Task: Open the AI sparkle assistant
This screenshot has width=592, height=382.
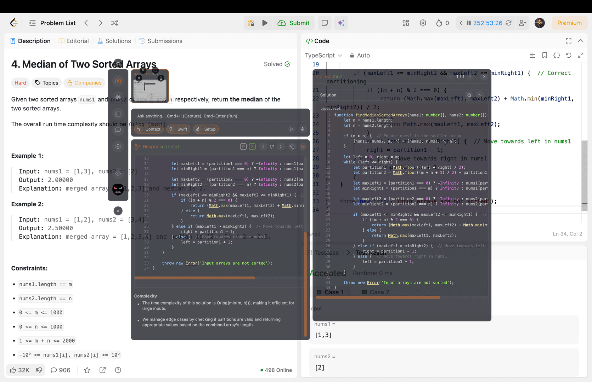Action: [x=341, y=23]
